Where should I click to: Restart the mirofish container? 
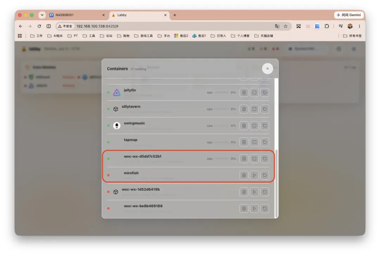(x=265, y=175)
